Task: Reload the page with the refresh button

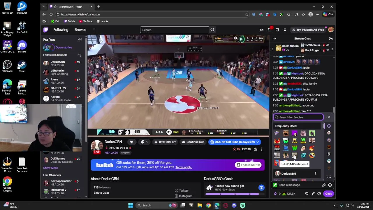Action: (x=51, y=14)
